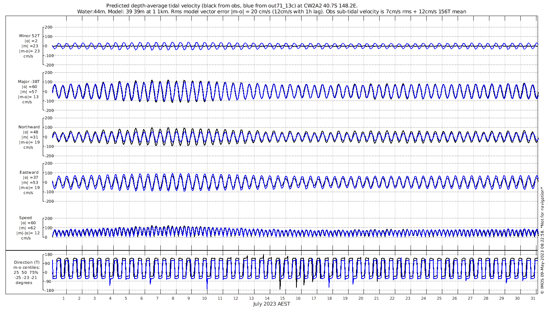Click the '25 50 75%' centile header
The height and width of the screenshot is (313, 549).
pyautogui.click(x=26, y=273)
